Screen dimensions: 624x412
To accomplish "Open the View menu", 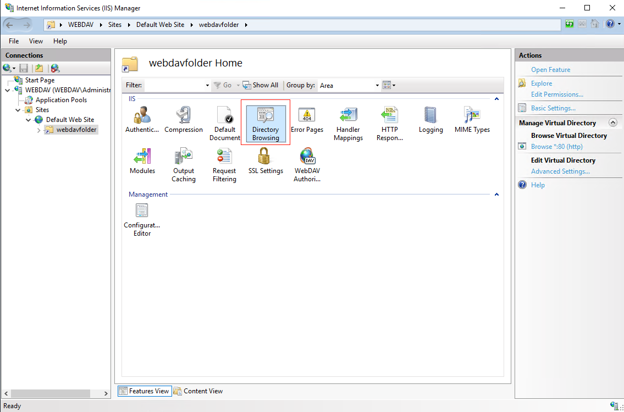I will (x=36, y=41).
